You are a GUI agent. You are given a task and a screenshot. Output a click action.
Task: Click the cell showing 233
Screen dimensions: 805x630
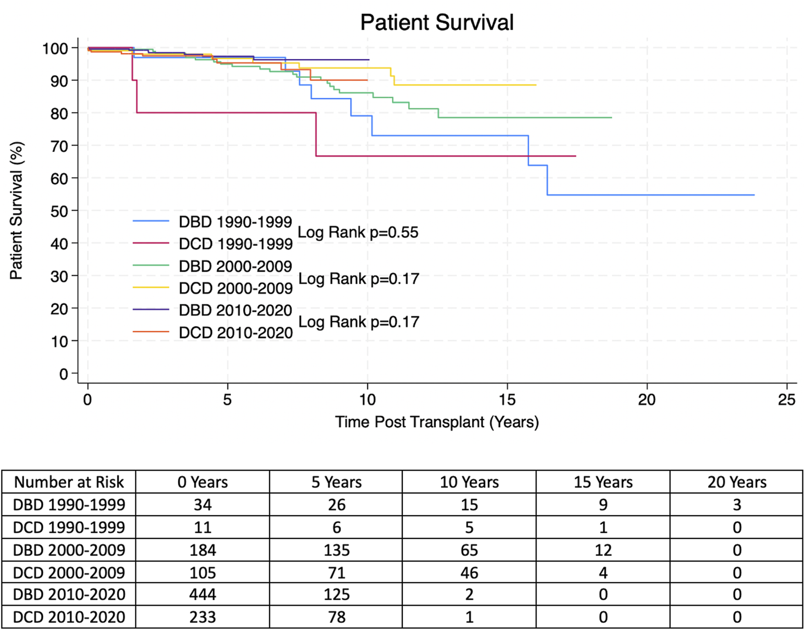[x=203, y=617]
